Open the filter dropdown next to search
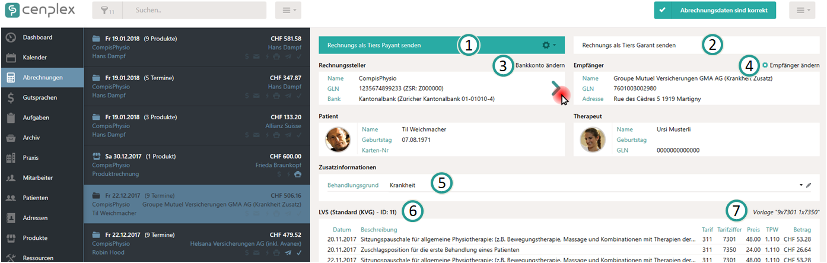This screenshot has width=827, height=263. [x=109, y=10]
